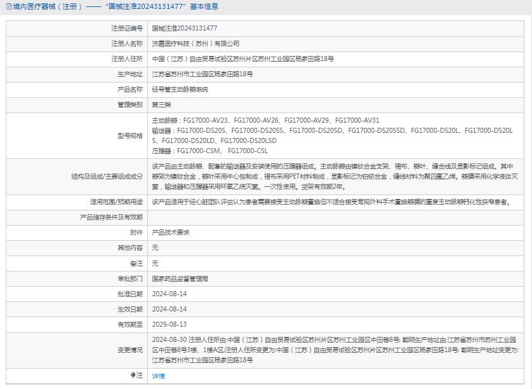
Task: Click the 变更情况 row label
Action: click(130, 350)
